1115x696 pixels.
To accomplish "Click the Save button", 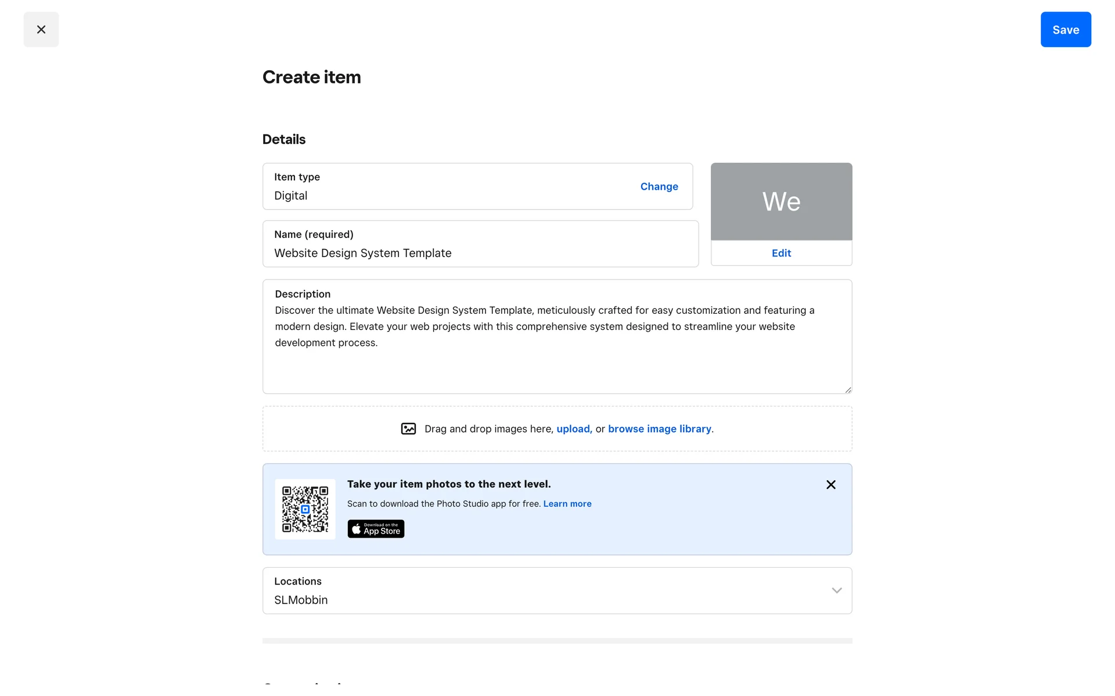I will [1065, 30].
